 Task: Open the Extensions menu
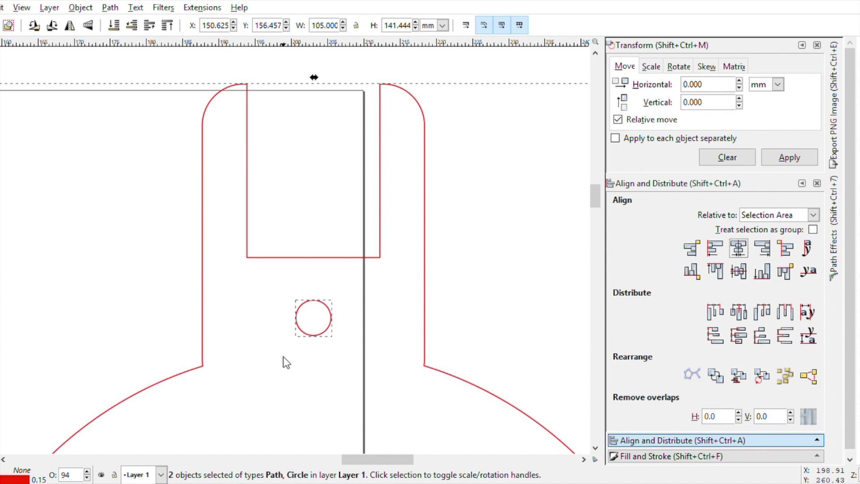click(202, 7)
